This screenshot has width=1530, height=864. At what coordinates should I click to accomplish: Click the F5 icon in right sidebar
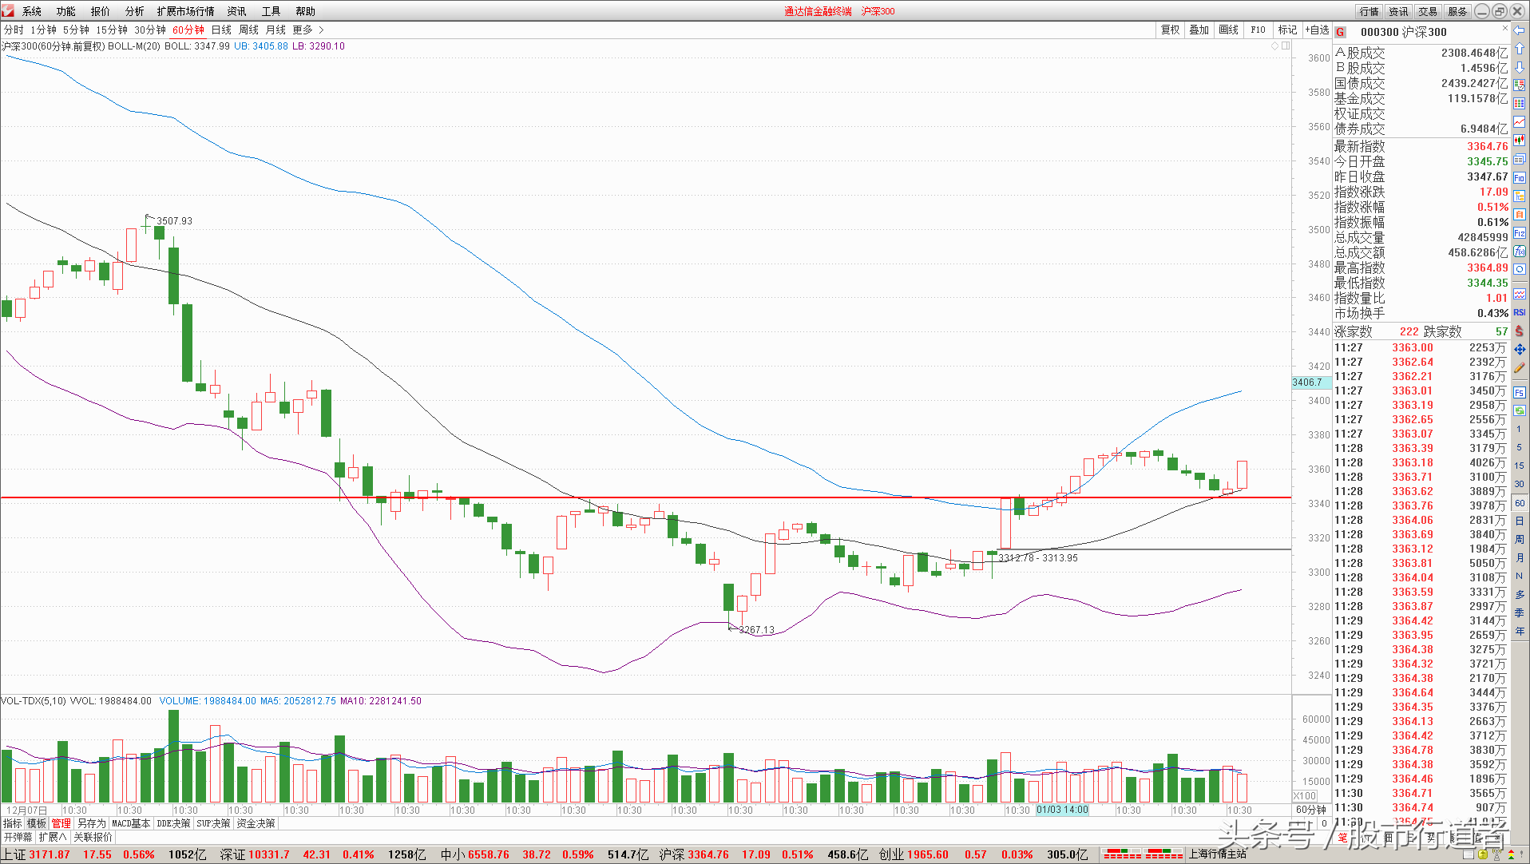pos(1520,392)
